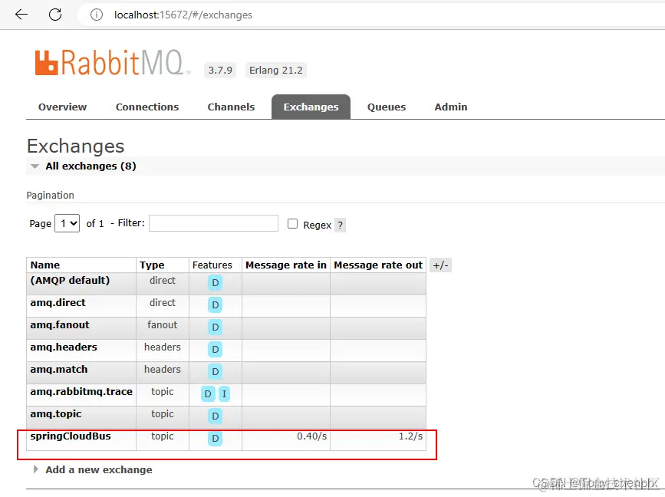Viewport: 665px width, 497px height.
Task: Click the site info icon in address bar
Action: (x=97, y=15)
